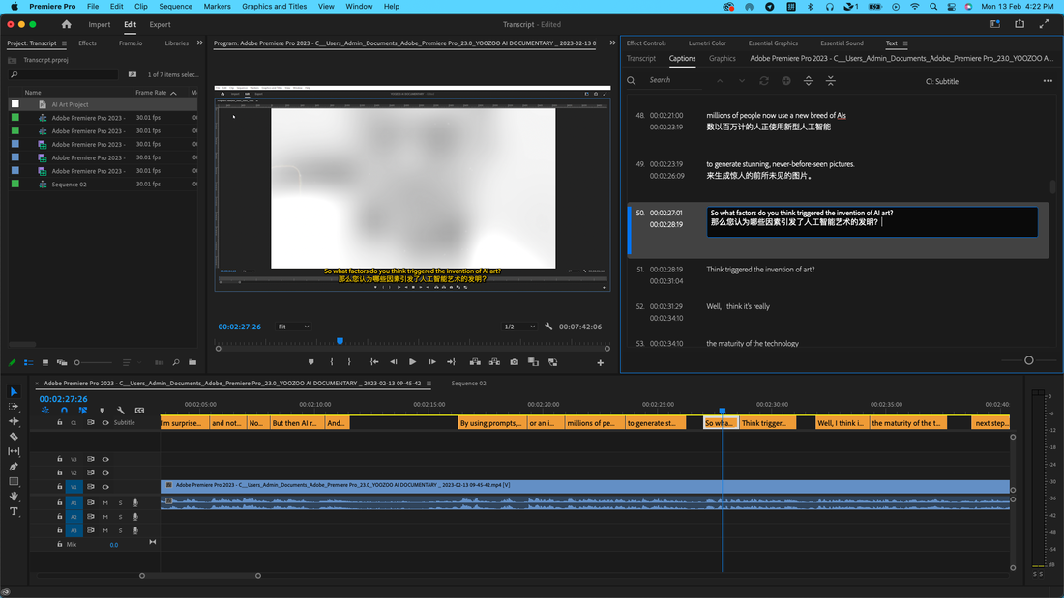Export frame with camera icon
The width and height of the screenshot is (1064, 598).
pos(515,362)
